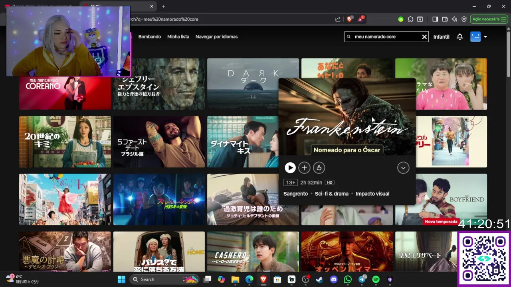Viewport: 511px width, 287px height.
Task: Open the パリスで恋に落ちる方法 thumbnail
Action: click(x=159, y=252)
